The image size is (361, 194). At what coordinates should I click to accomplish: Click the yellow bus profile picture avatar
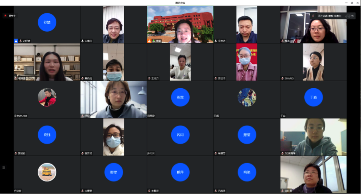[47, 172]
